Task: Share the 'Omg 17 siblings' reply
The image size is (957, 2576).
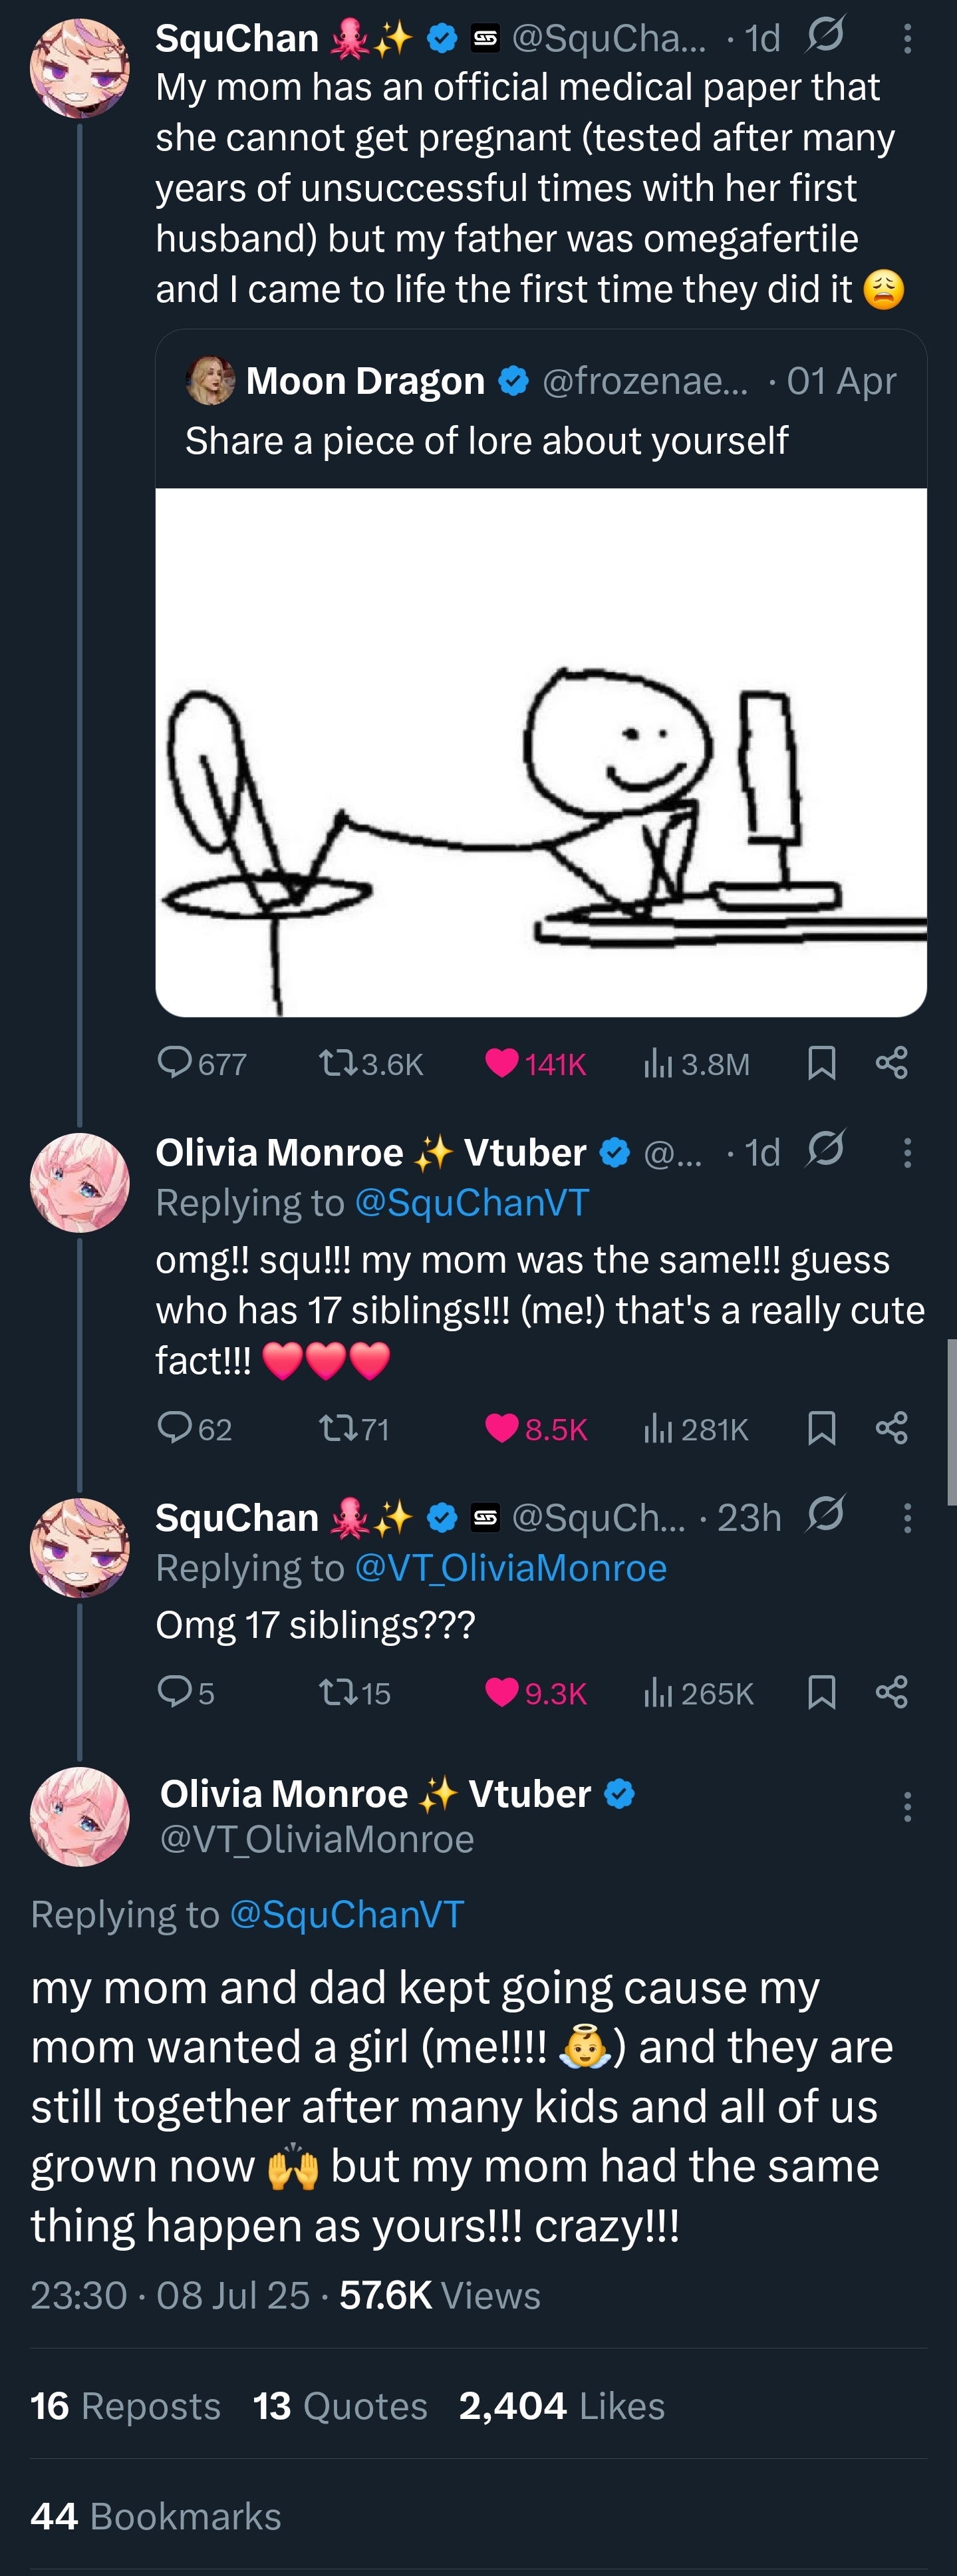Action: [891, 1692]
